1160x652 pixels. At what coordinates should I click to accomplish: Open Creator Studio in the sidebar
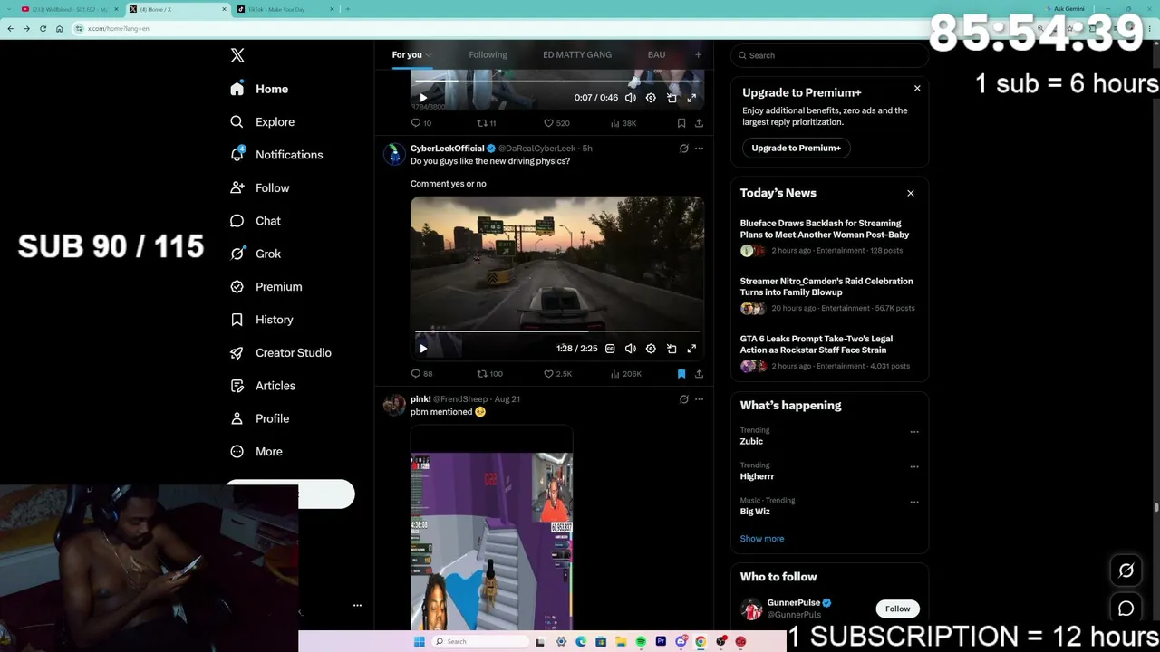(280, 353)
